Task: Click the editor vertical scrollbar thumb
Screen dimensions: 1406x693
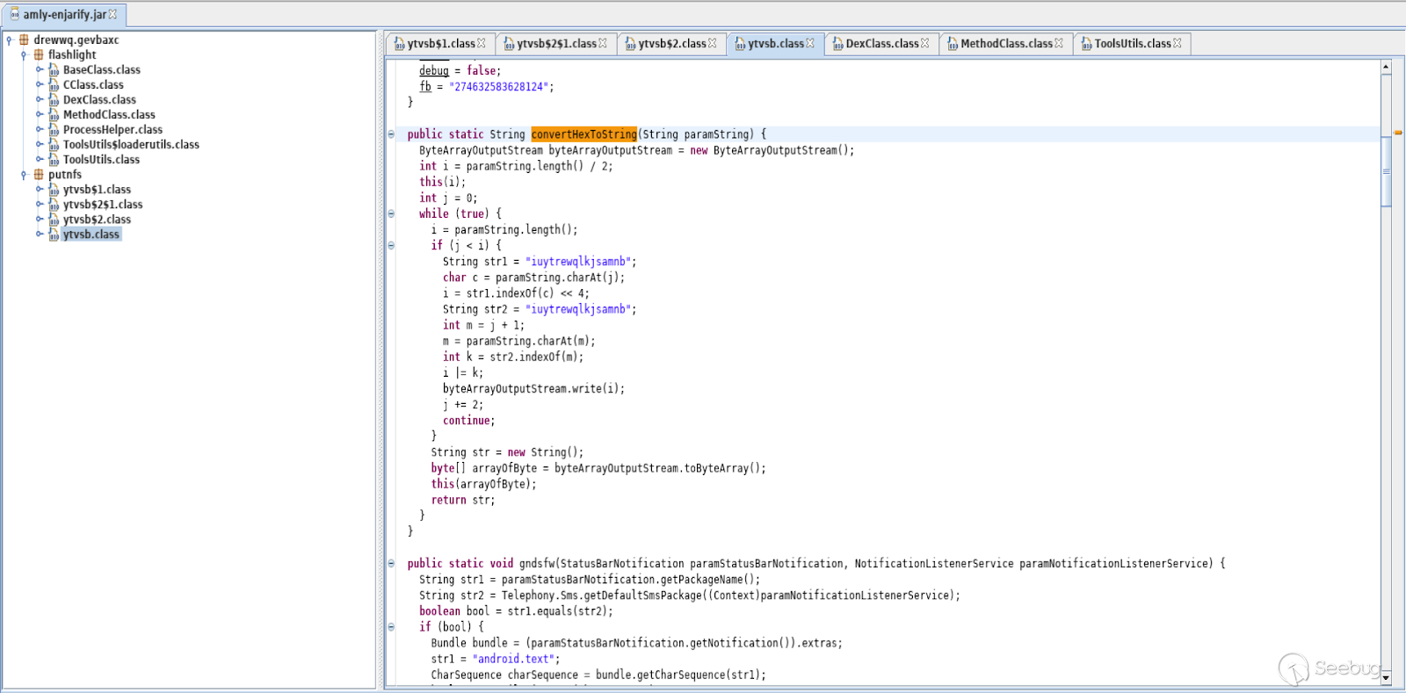Action: (1386, 171)
